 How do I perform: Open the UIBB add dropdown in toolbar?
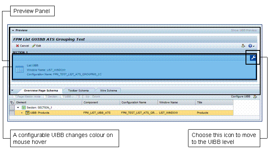click(68, 97)
